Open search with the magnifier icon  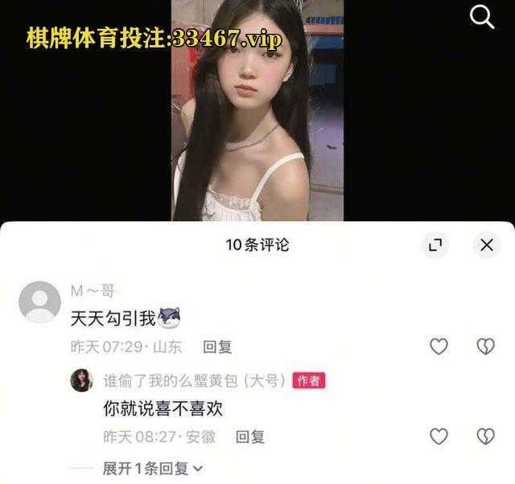pyautogui.click(x=482, y=18)
